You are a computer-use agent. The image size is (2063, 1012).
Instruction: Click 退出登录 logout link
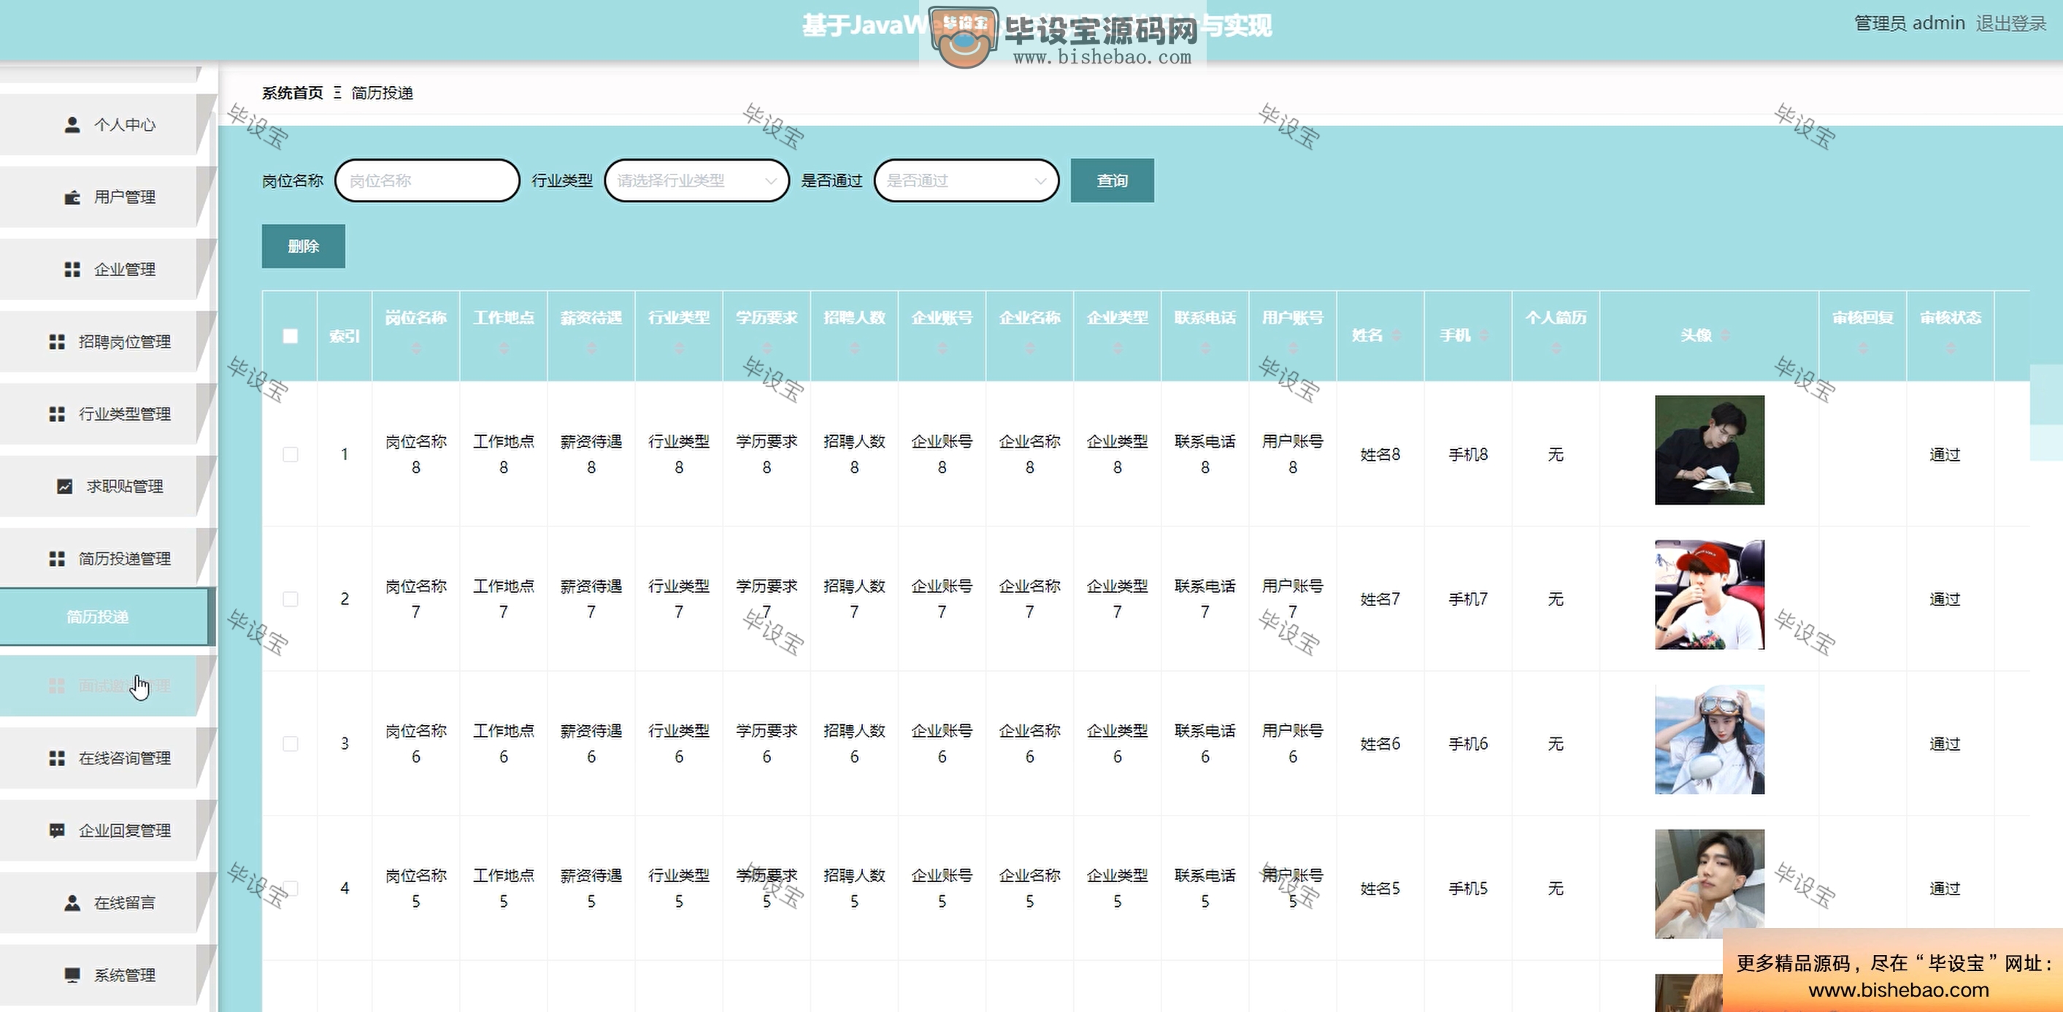(x=2011, y=23)
